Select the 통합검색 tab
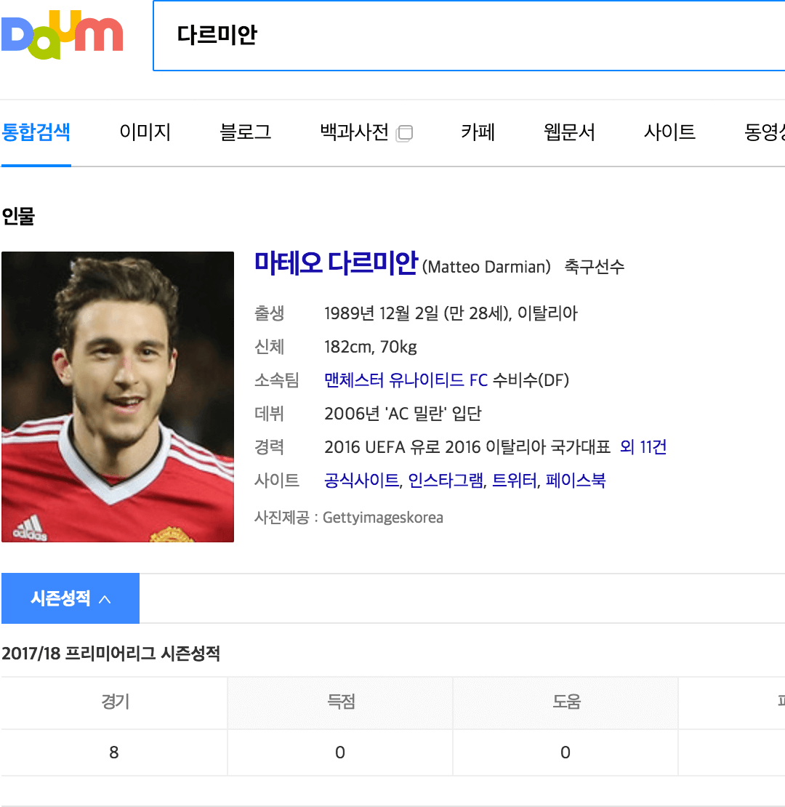This screenshot has height=807, width=785. pyautogui.click(x=36, y=132)
